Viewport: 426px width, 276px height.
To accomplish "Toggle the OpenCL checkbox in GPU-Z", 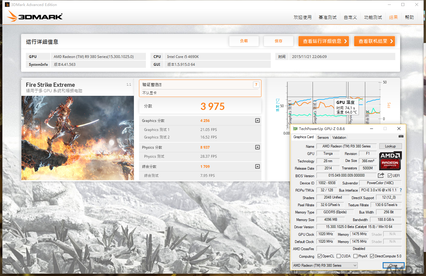I will click(x=319, y=256).
